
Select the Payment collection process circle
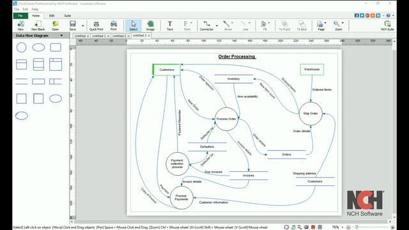178,164
